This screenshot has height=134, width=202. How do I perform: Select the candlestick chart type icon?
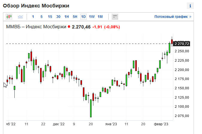tap(9, 17)
